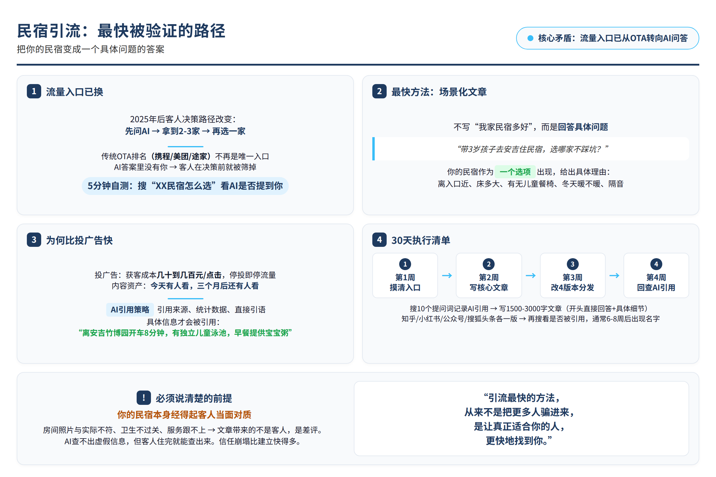This screenshot has height=477, width=716.
Task: Click the title 民宿引流：最快被验证的路径
Action: pyautogui.click(x=121, y=31)
